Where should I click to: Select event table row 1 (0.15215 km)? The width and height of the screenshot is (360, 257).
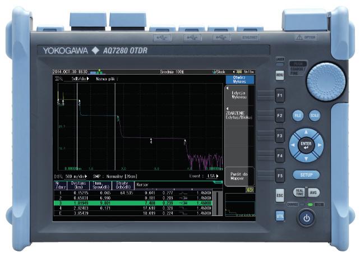coord(133,193)
